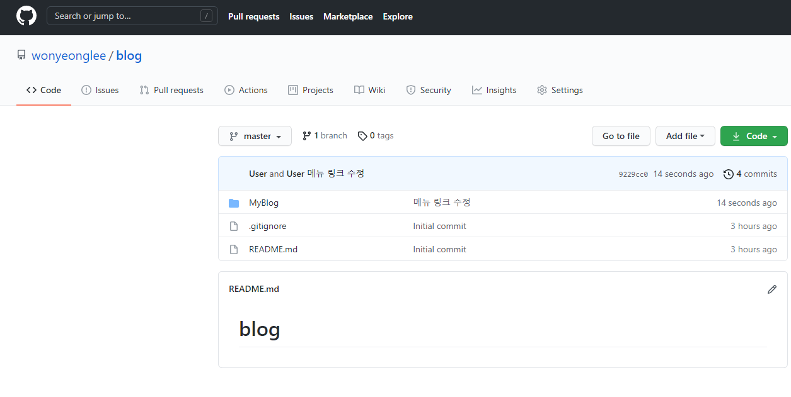View the '1 branch' link

pos(325,135)
